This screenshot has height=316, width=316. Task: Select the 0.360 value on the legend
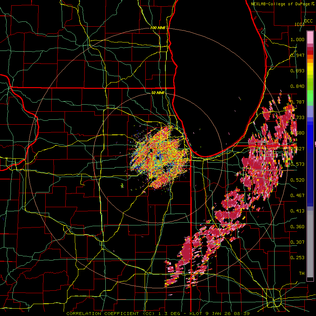[x=297, y=226]
